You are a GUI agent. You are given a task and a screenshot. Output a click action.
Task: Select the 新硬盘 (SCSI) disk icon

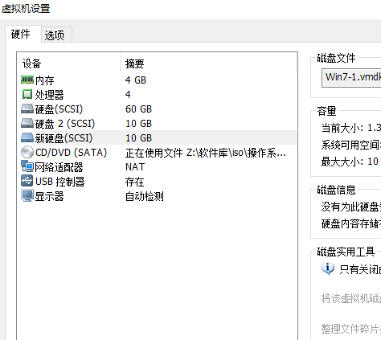coord(27,137)
